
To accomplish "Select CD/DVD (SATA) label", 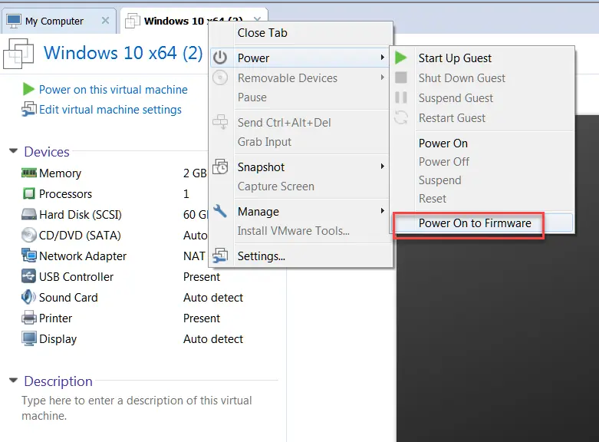I will (80, 235).
